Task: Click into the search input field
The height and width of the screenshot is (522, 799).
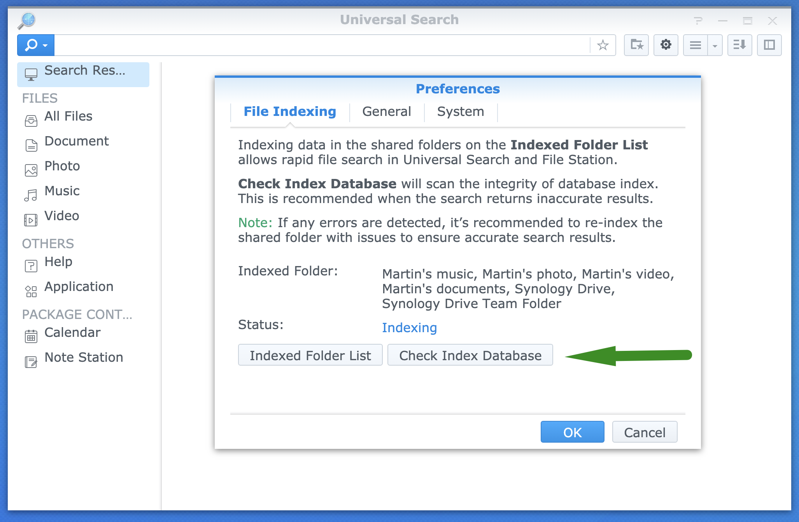Action: 322,45
